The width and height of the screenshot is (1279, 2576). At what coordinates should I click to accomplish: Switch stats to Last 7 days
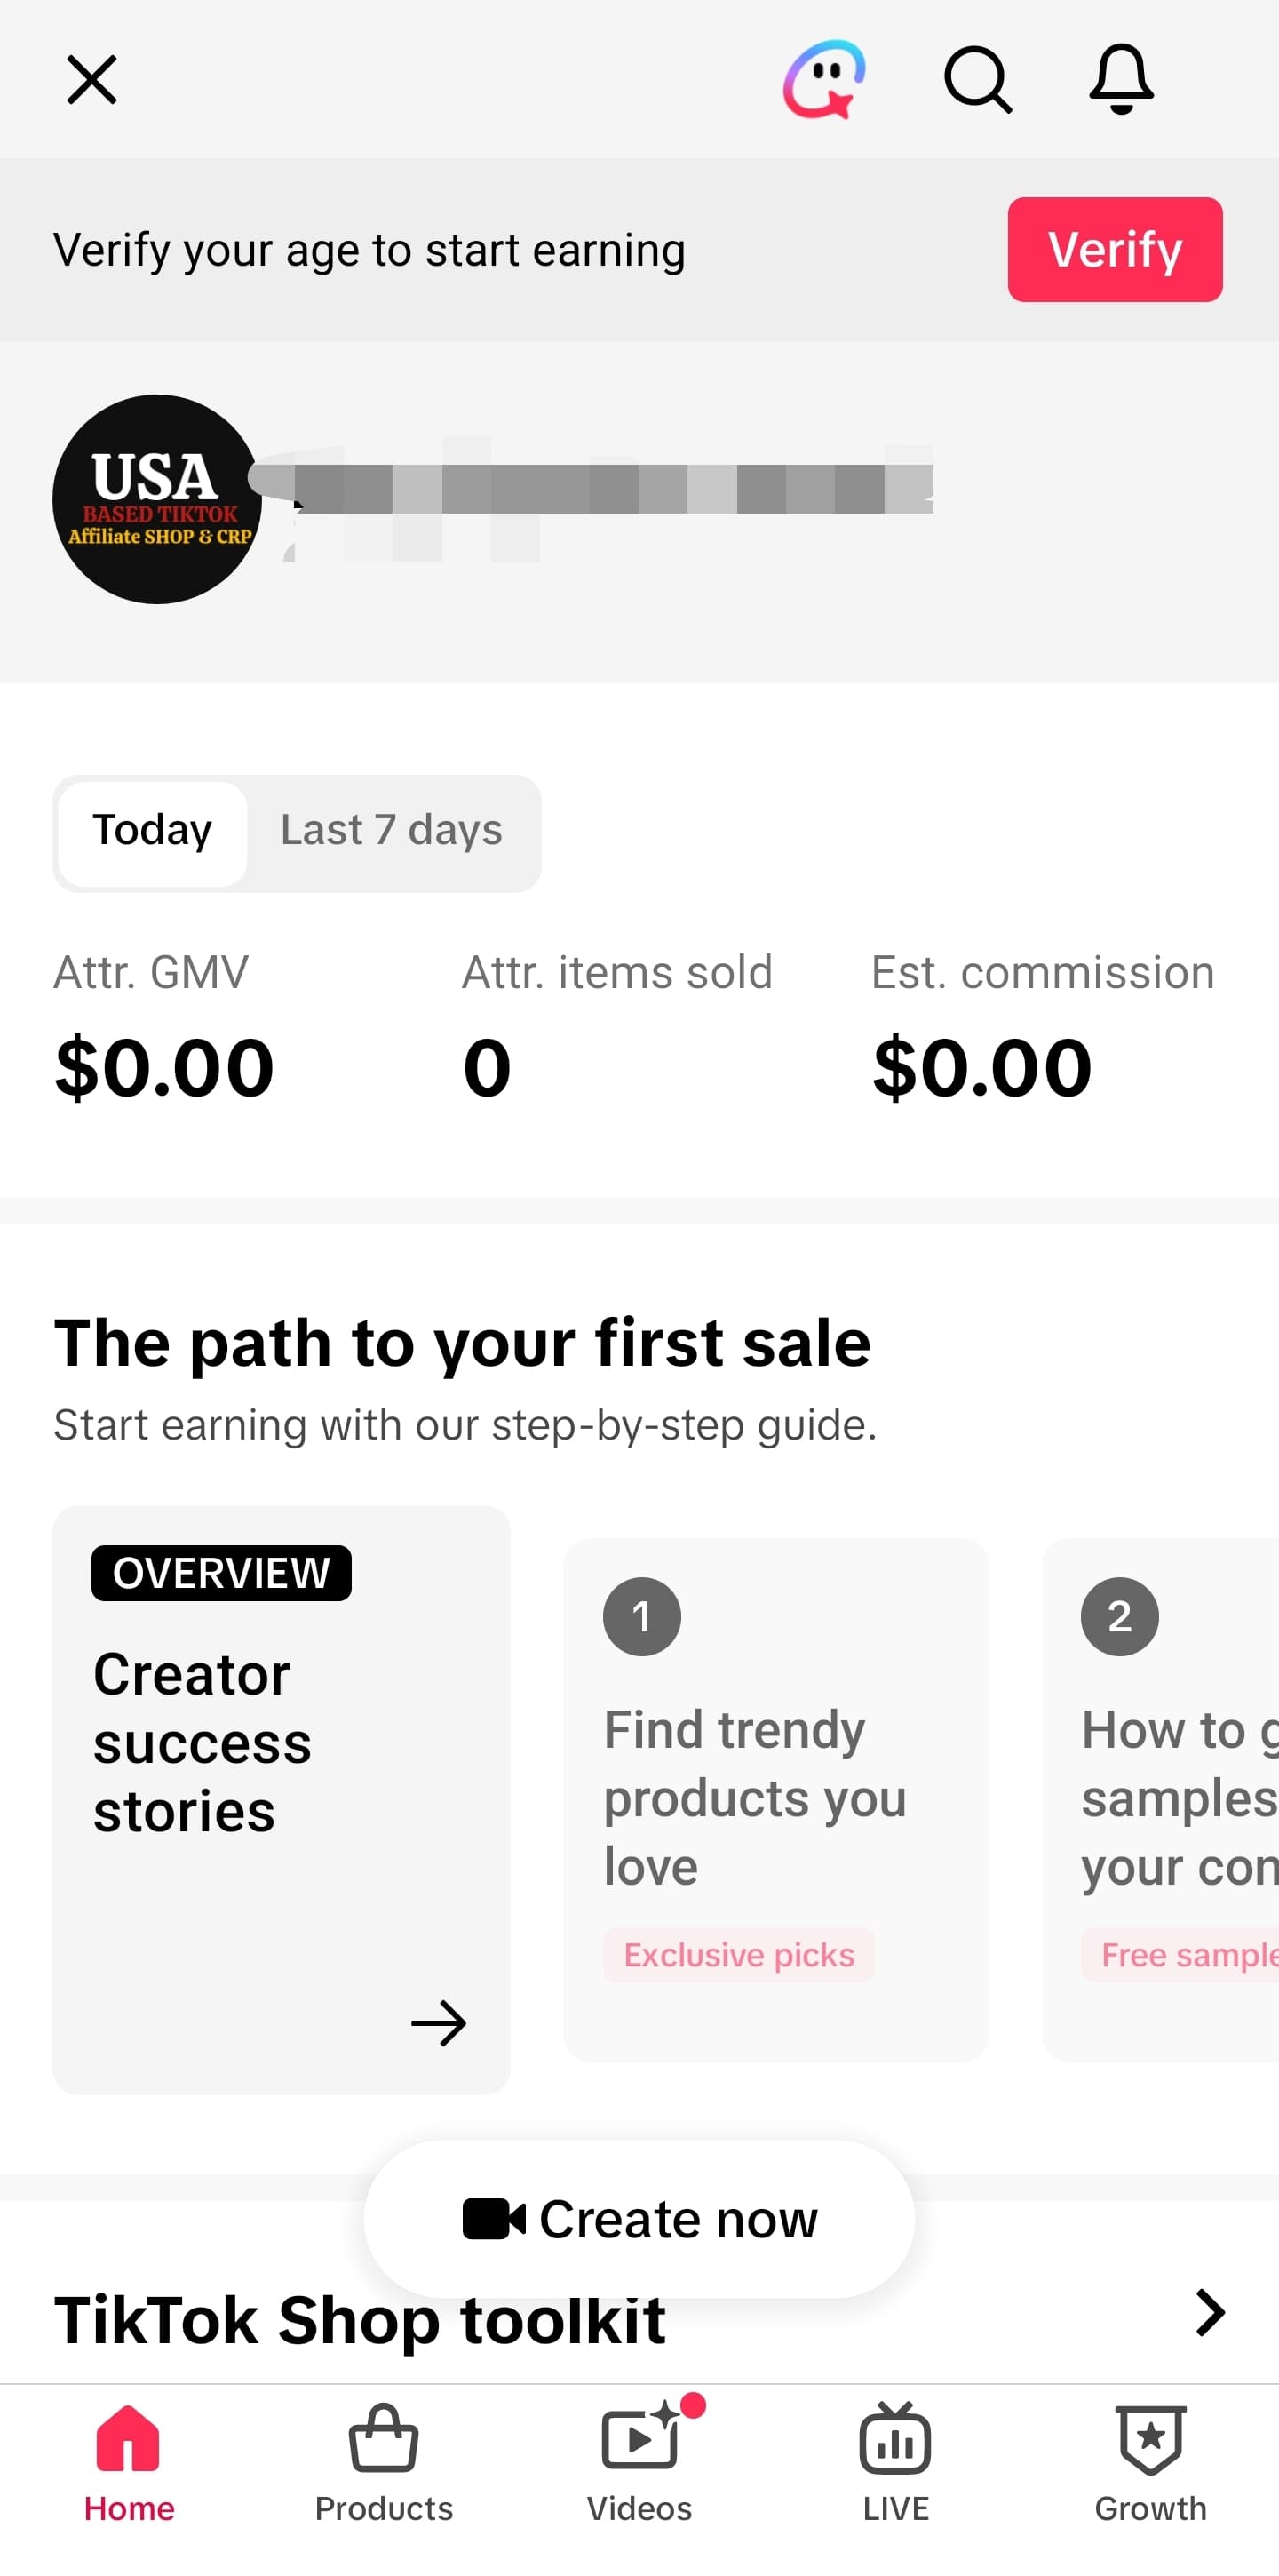tap(392, 831)
